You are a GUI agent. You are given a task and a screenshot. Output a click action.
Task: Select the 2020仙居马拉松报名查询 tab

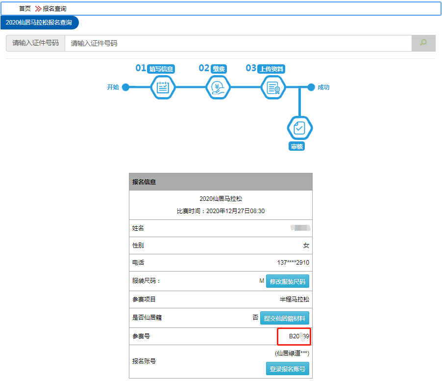pyautogui.click(x=39, y=23)
